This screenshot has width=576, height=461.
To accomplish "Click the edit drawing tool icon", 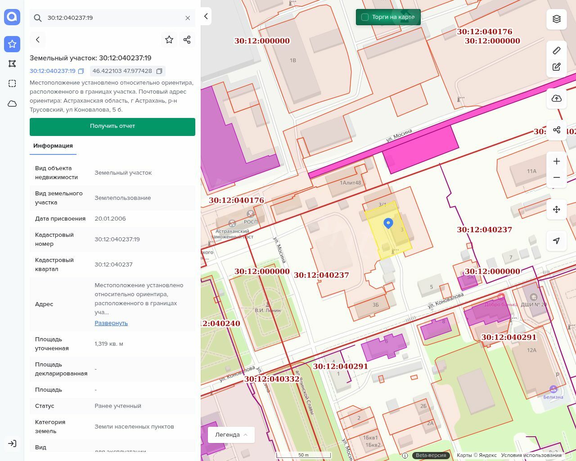I will [557, 67].
